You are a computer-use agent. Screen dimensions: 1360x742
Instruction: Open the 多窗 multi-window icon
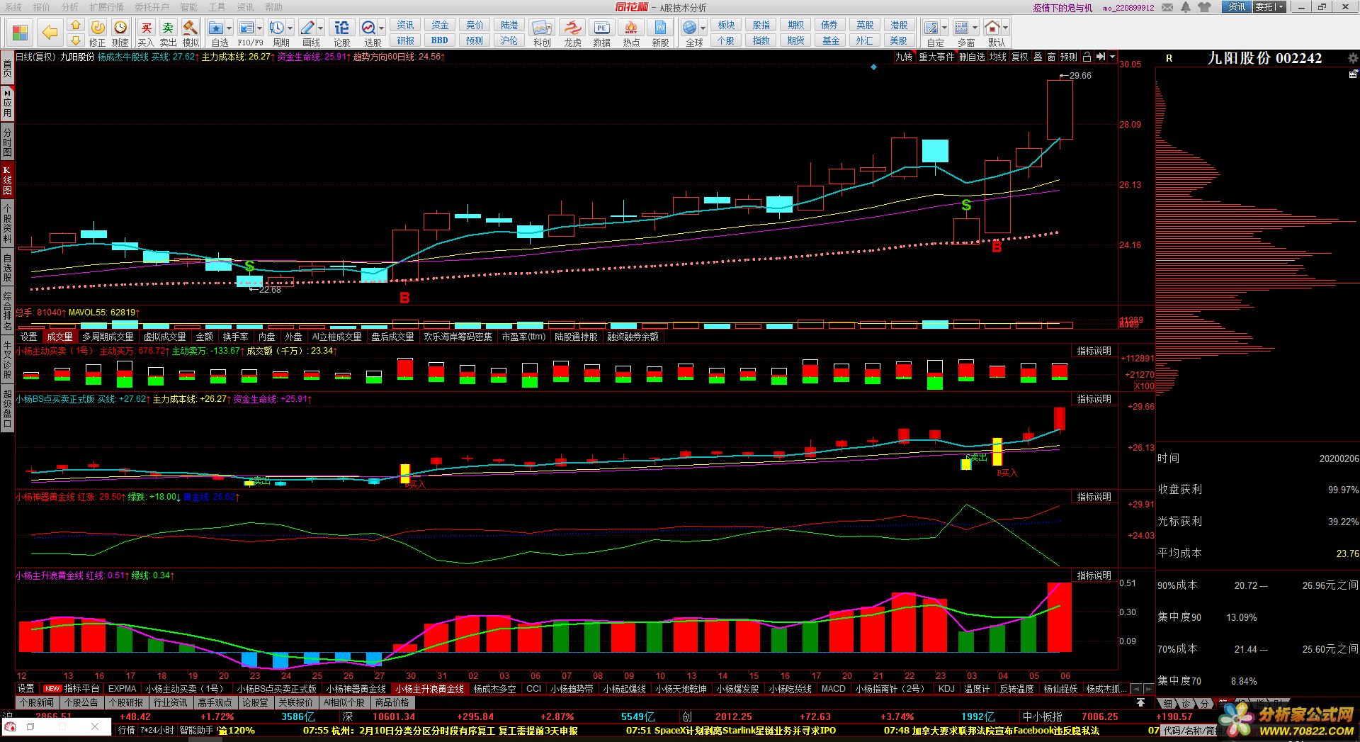pos(961,28)
